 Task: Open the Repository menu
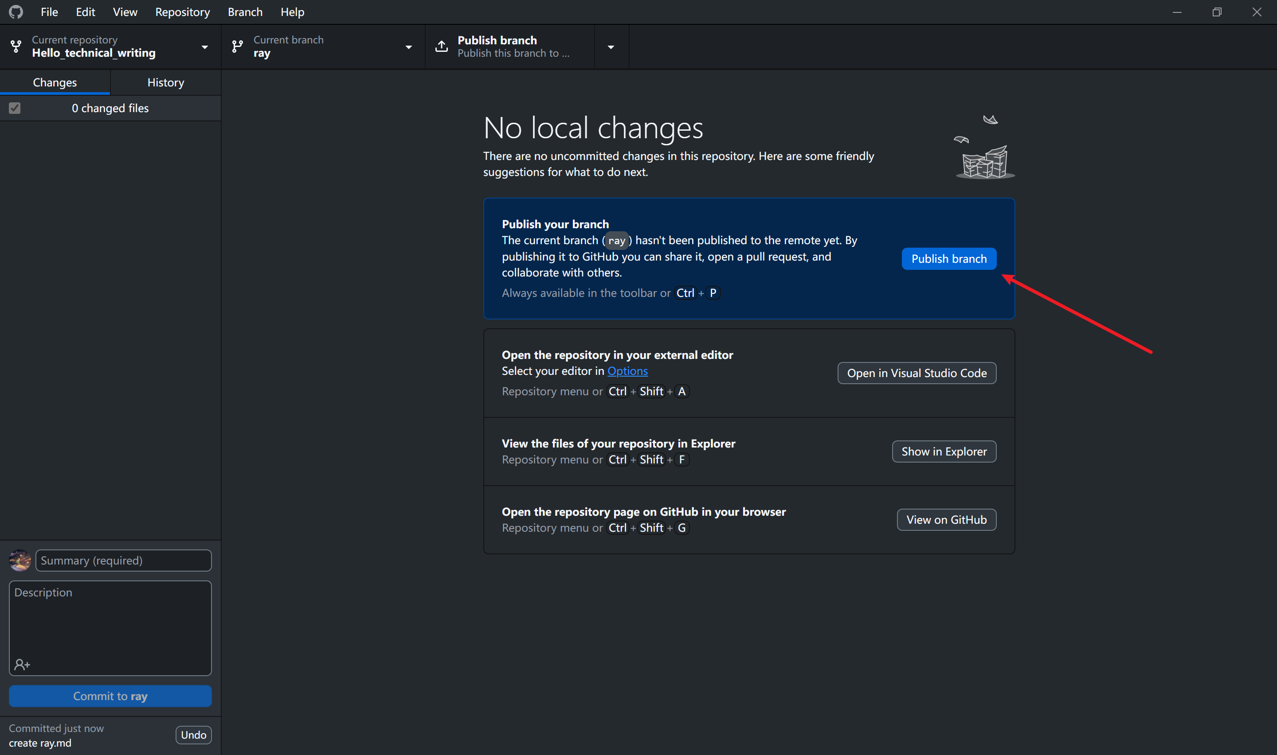click(182, 12)
